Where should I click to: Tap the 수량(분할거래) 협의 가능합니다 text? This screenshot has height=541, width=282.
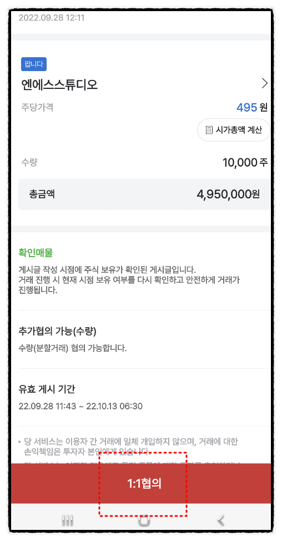[x=73, y=348]
